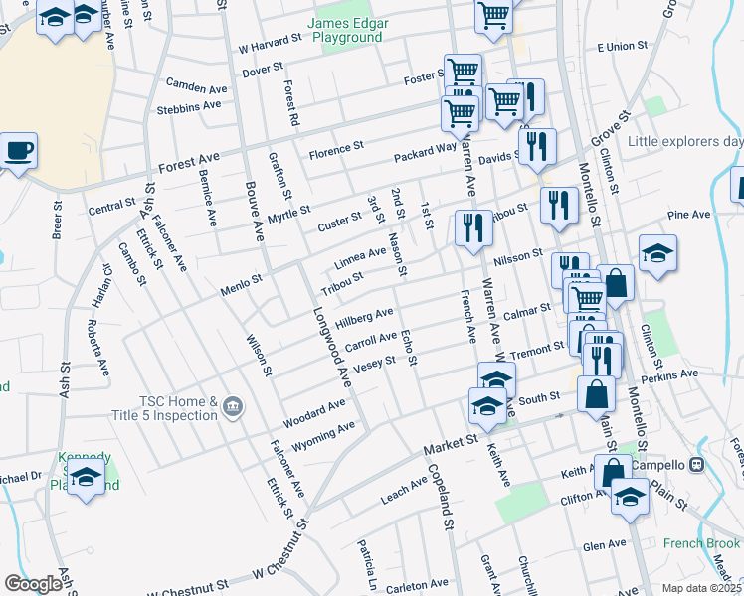Click the Forest Ave street label

pos(189,163)
